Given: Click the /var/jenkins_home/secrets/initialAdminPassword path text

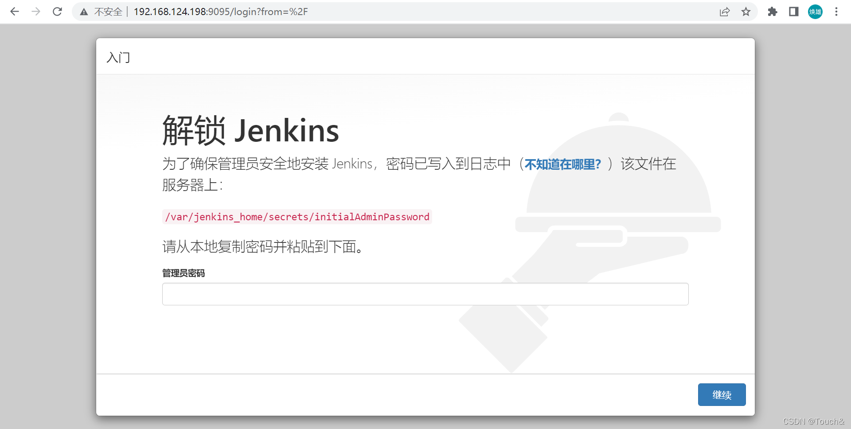Looking at the screenshot, I should pos(297,217).
